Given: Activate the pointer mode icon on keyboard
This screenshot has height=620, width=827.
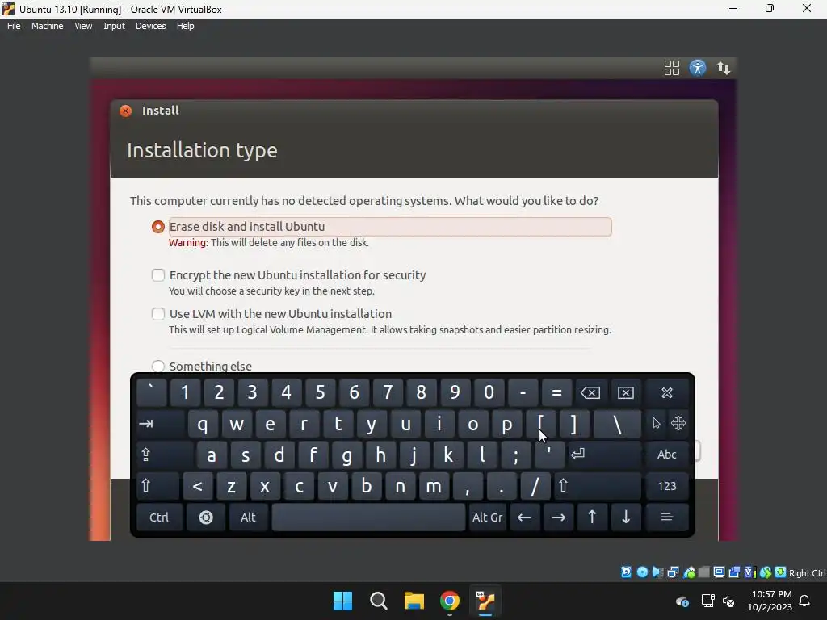Looking at the screenshot, I should (x=656, y=423).
